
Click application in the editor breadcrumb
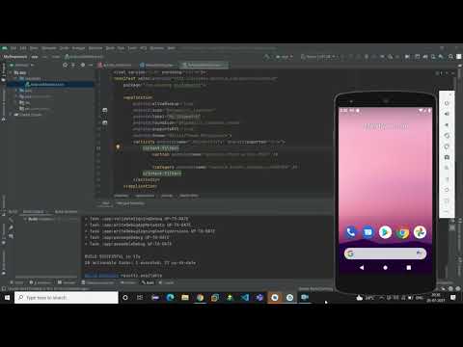click(145, 196)
